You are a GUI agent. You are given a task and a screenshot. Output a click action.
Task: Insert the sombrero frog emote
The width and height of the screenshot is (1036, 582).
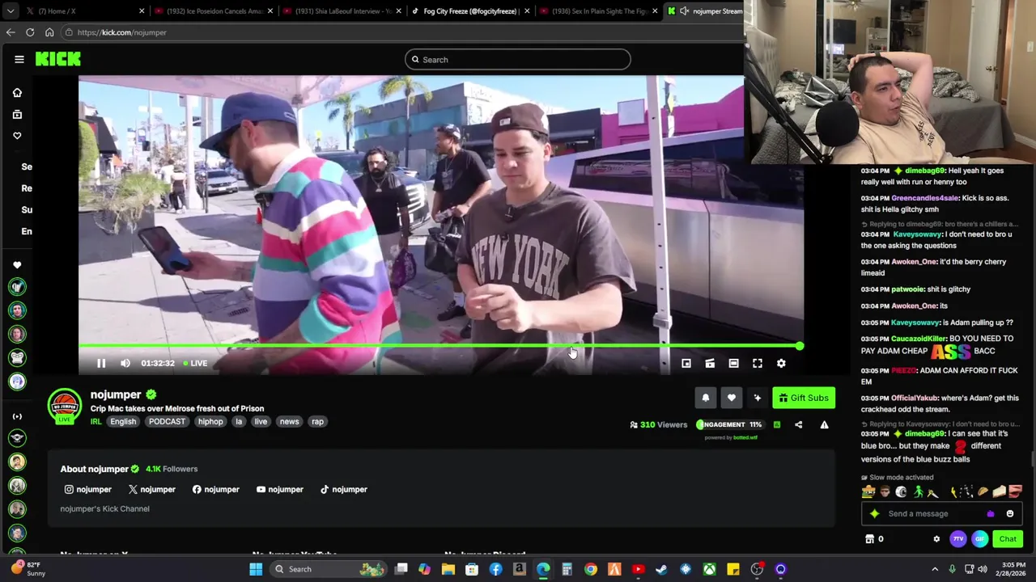pyautogui.click(x=868, y=491)
